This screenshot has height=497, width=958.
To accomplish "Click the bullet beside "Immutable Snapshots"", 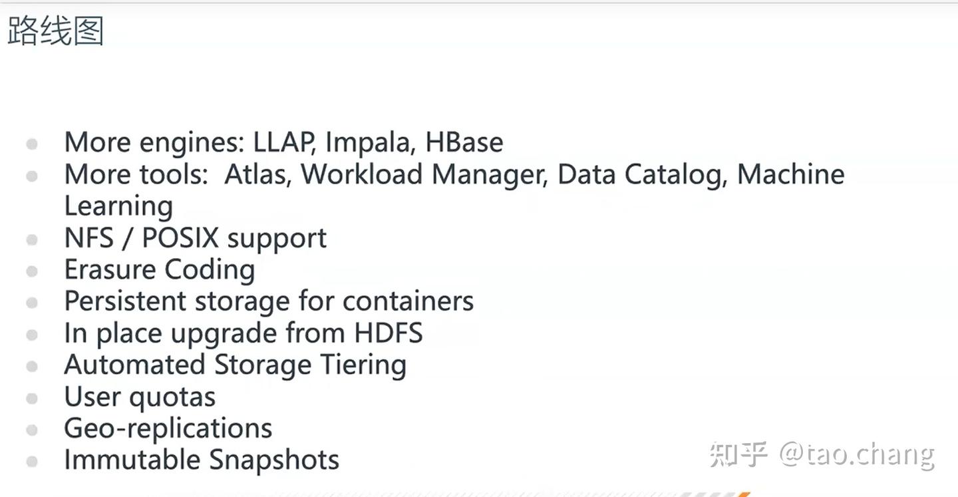I will (x=32, y=461).
